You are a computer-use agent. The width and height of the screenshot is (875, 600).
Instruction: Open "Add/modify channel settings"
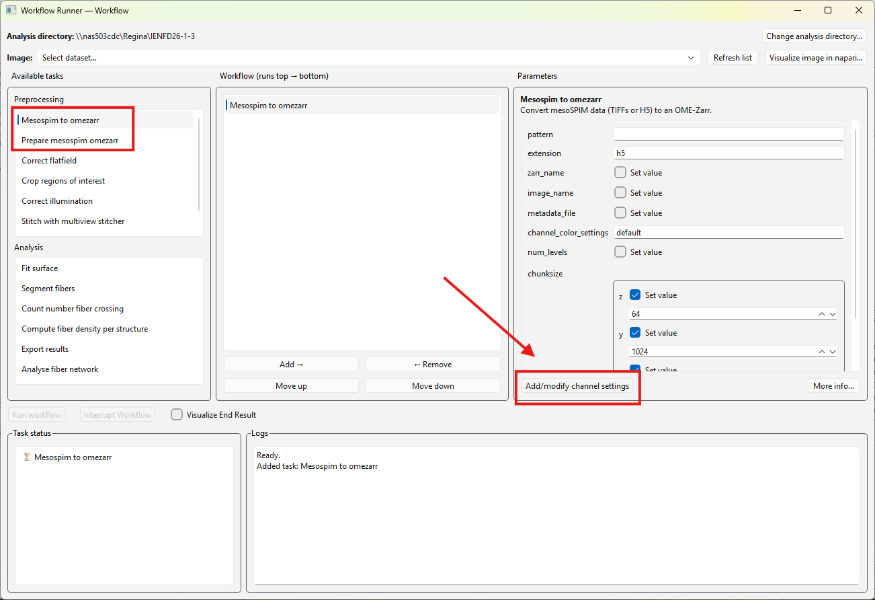coord(577,387)
